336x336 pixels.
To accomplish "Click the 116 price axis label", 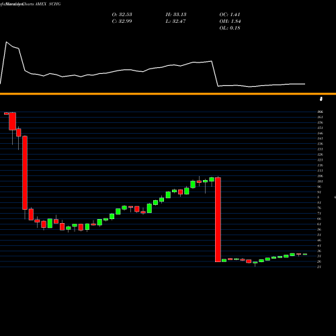I will tap(320, 165).
